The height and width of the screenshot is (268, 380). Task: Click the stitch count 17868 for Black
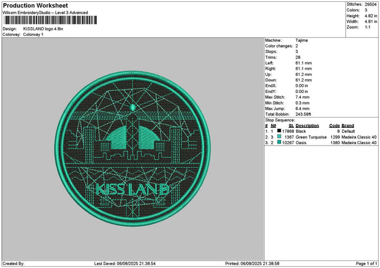[x=288, y=131]
